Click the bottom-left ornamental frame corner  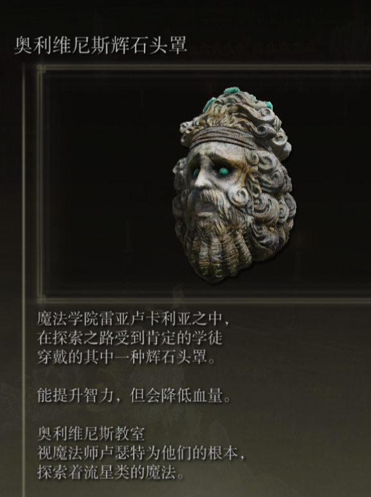(41, 299)
